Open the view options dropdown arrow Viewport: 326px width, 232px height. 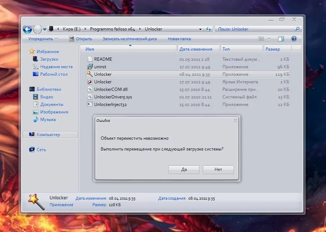click(x=269, y=39)
